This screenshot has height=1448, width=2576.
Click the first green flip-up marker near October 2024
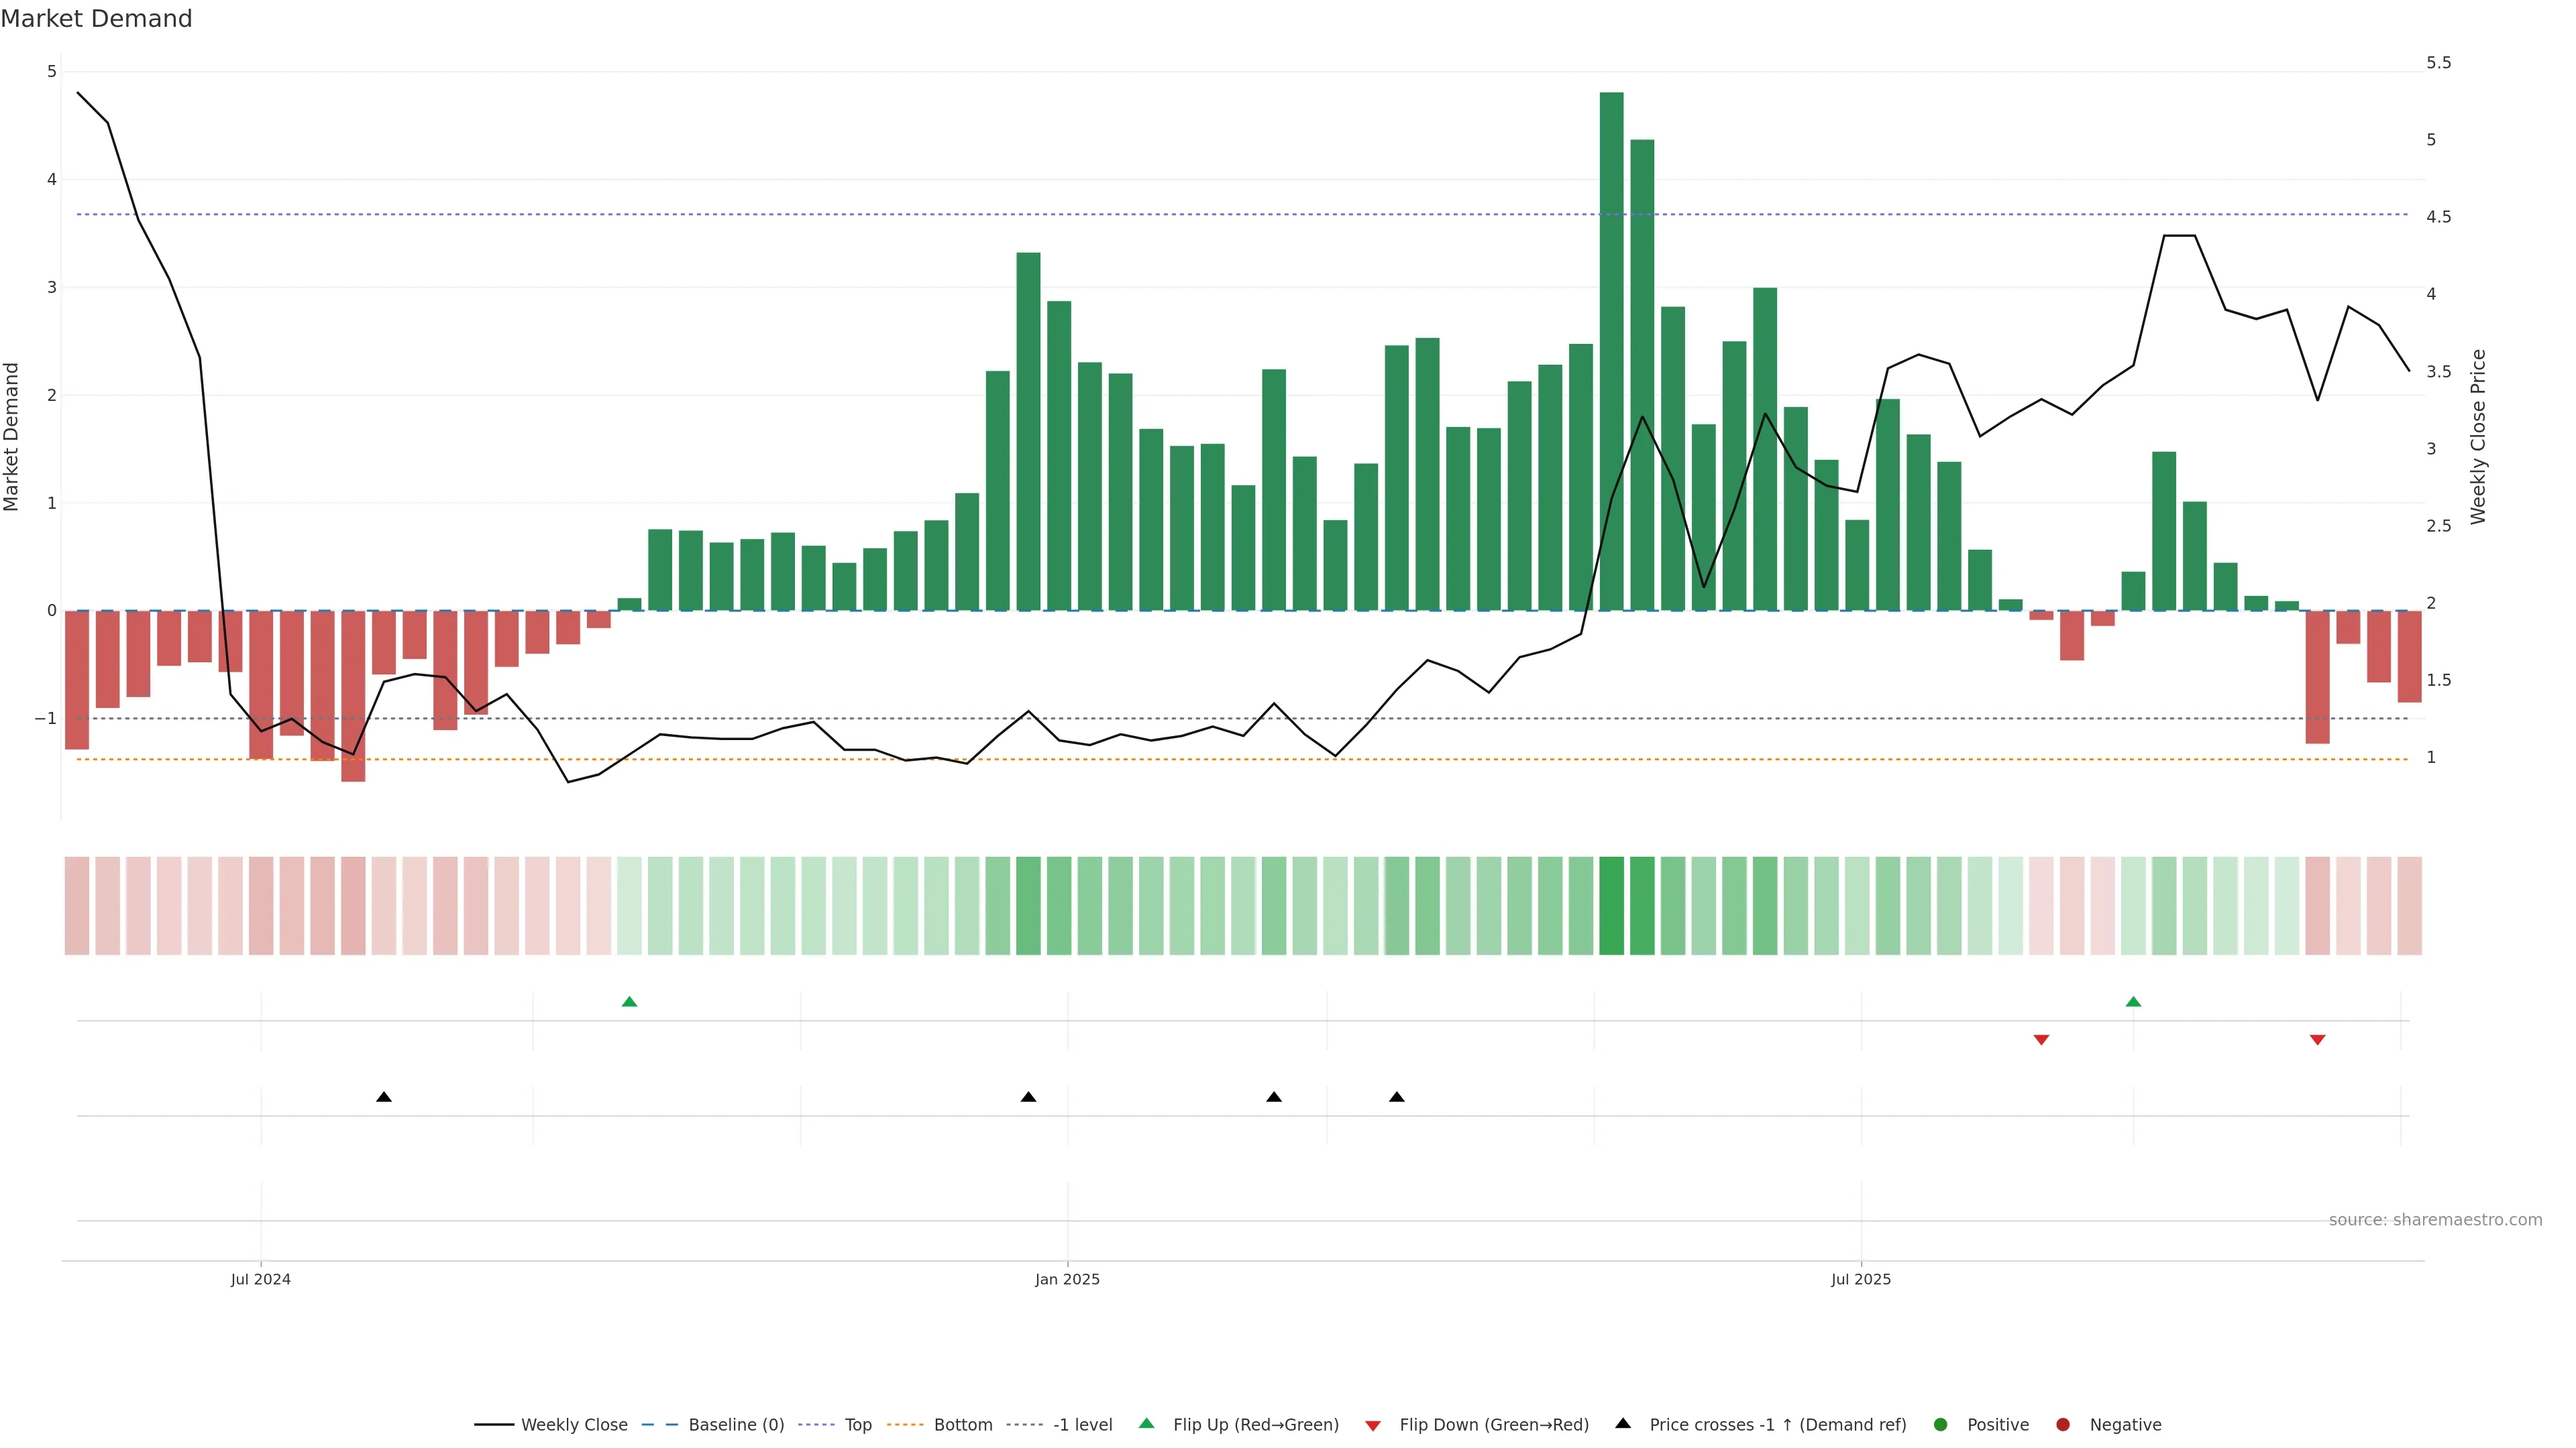tap(629, 1002)
